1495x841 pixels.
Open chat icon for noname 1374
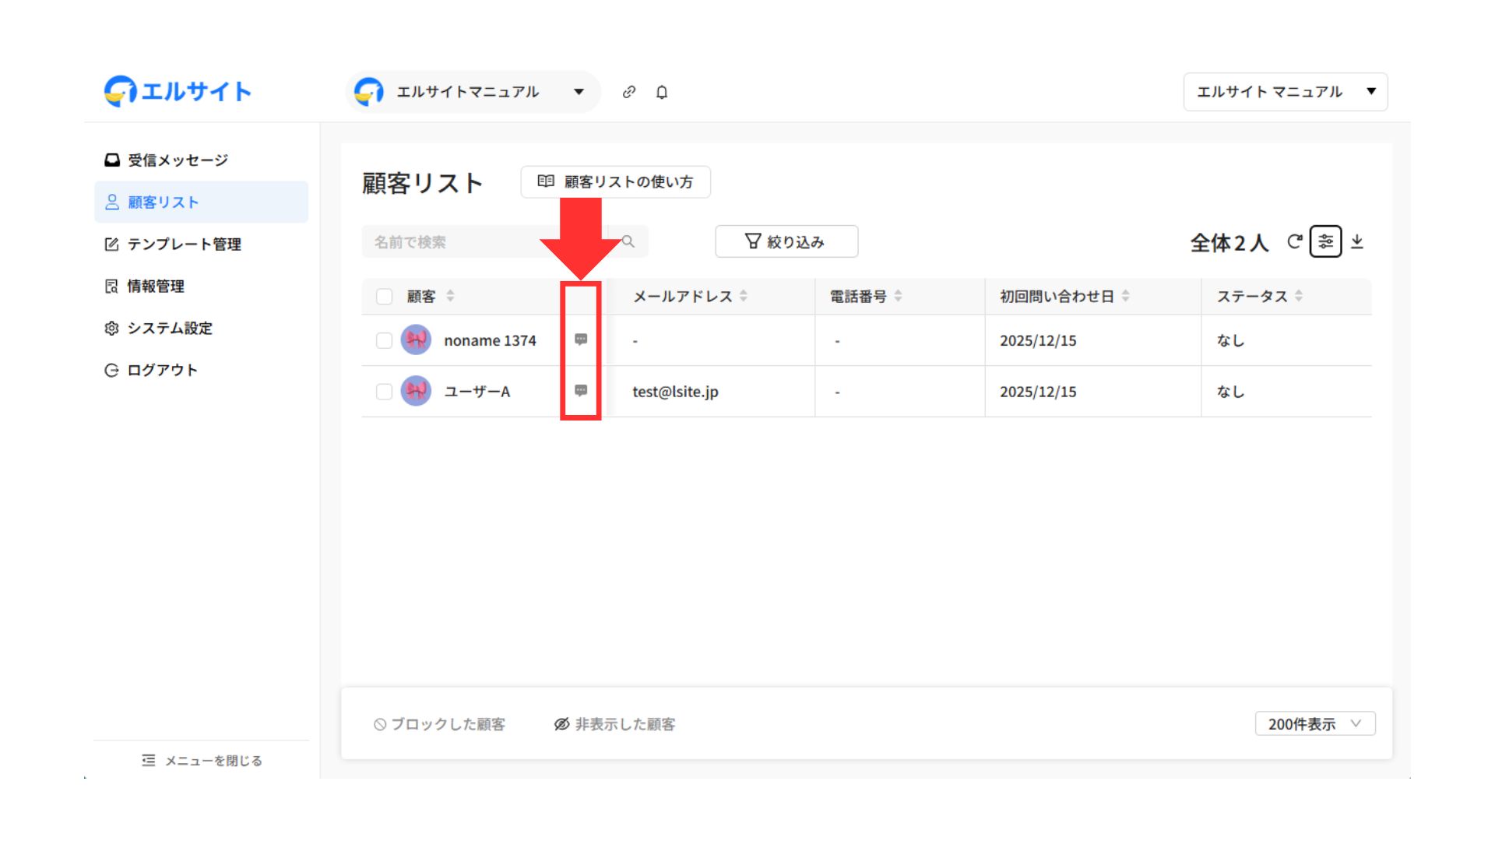pyautogui.click(x=581, y=340)
